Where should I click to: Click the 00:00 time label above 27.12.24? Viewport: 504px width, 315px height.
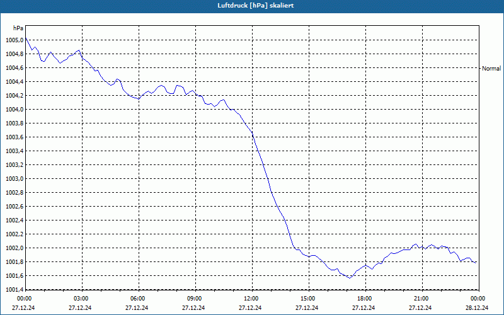pos(24,299)
